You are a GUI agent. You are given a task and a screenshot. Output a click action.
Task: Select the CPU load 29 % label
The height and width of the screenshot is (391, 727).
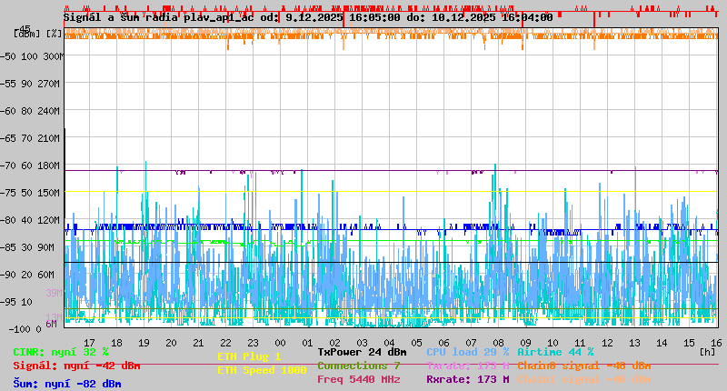[x=467, y=352]
